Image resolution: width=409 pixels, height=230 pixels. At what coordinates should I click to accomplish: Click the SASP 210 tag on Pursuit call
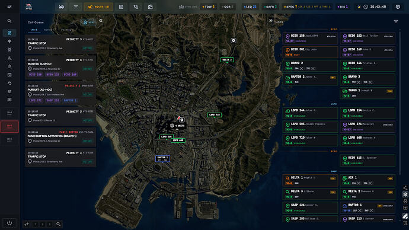[53, 100]
